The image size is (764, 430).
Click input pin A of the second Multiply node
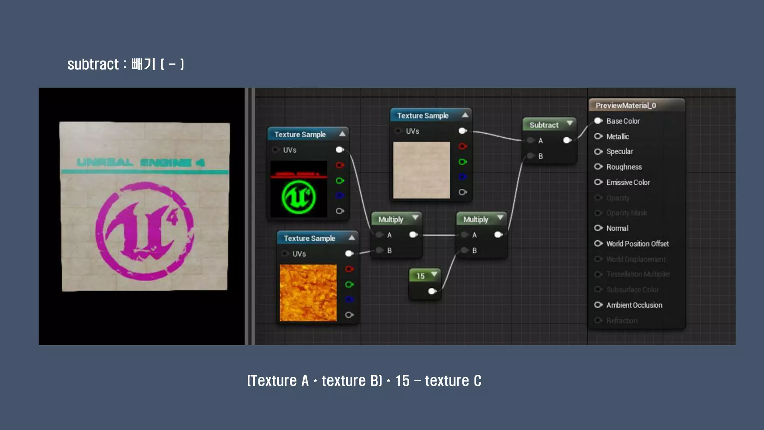pos(465,235)
